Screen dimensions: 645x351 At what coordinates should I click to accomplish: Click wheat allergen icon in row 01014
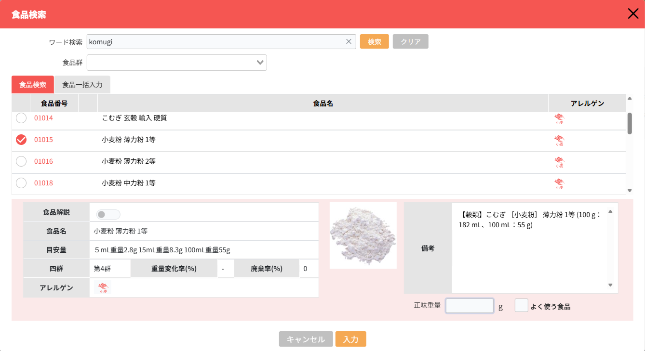tap(559, 119)
